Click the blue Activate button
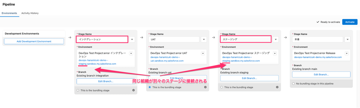 pos(350,22)
